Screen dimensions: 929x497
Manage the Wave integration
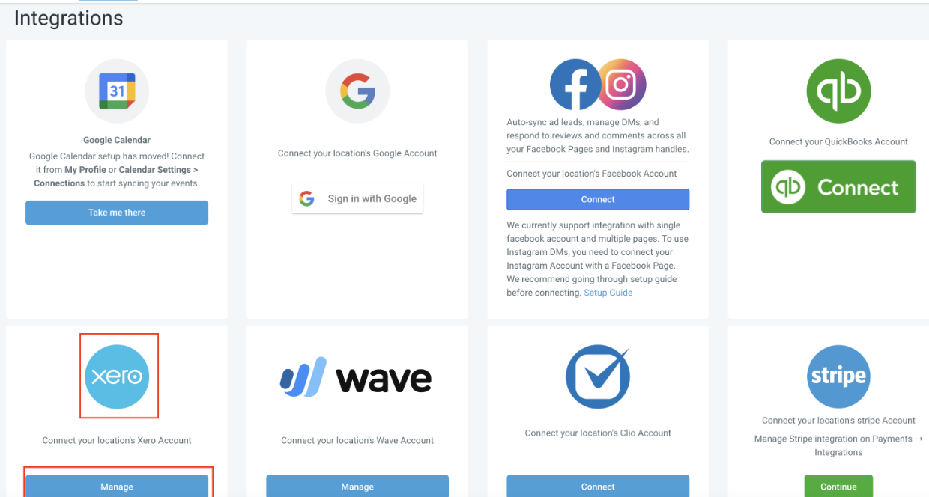357,487
